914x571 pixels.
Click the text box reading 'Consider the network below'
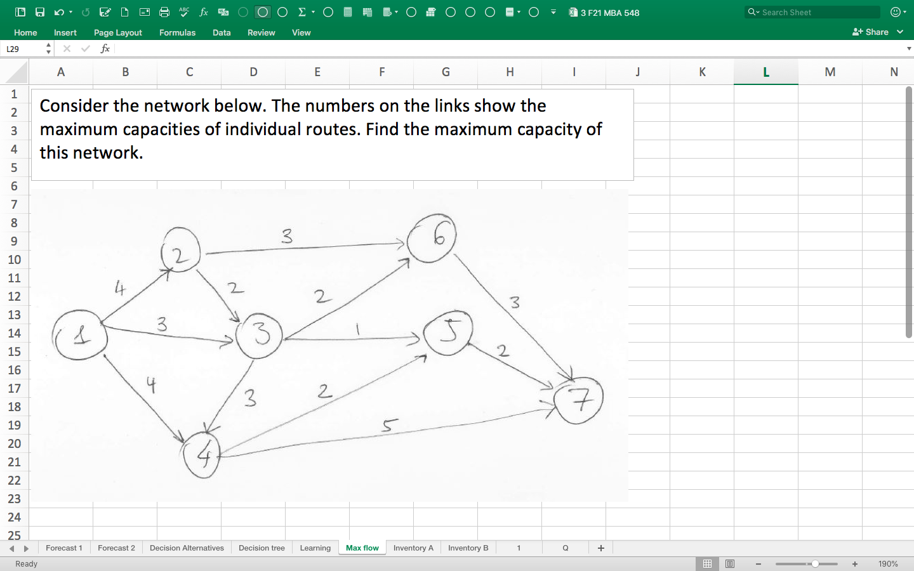(332, 135)
